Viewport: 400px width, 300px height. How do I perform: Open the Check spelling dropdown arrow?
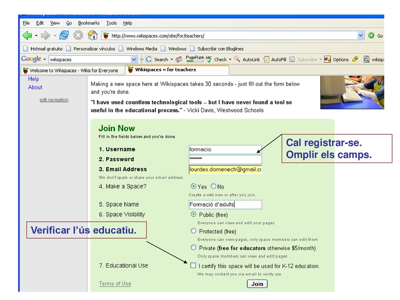point(230,59)
